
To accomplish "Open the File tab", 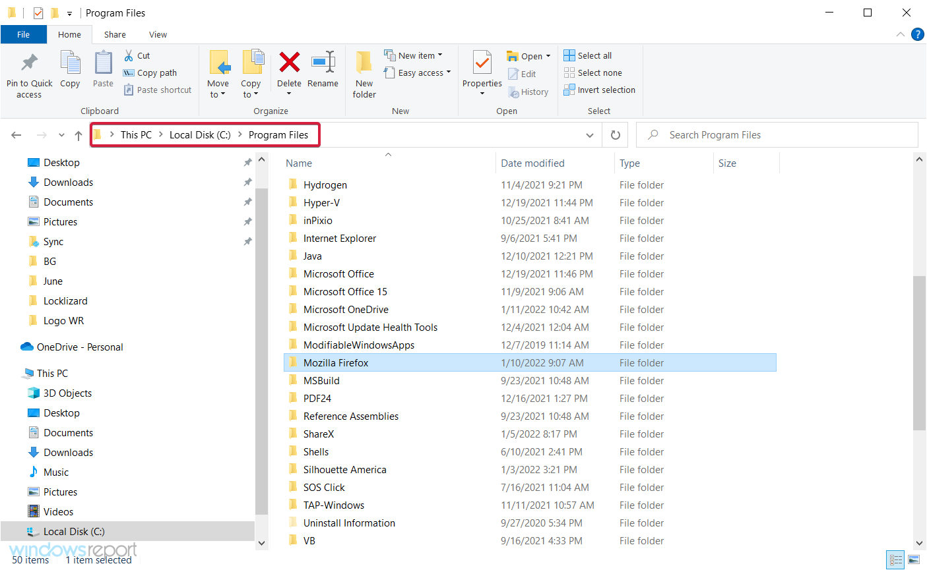I will pyautogui.click(x=24, y=35).
